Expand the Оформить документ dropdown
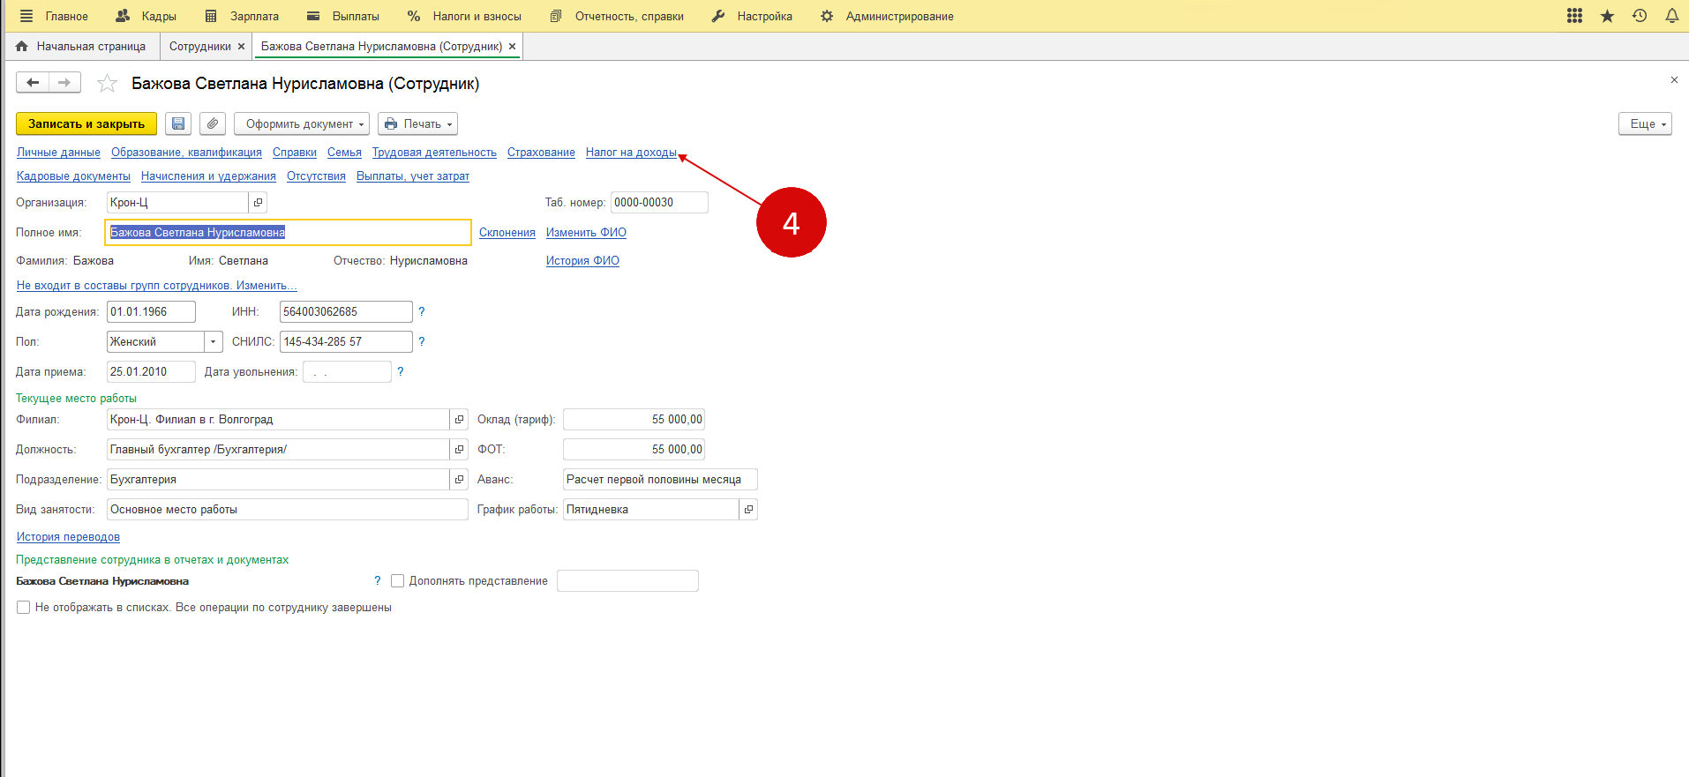This screenshot has height=777, width=1689. pyautogui.click(x=302, y=123)
